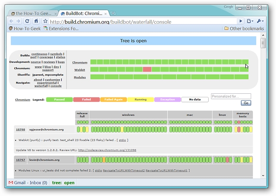Open the blog link
The height and width of the screenshot is (196, 276).
[47, 67]
